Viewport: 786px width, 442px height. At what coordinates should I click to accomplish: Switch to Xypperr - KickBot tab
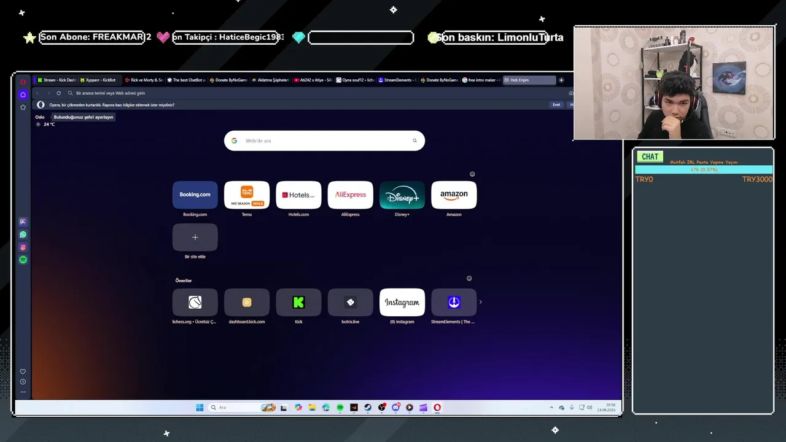pos(98,80)
